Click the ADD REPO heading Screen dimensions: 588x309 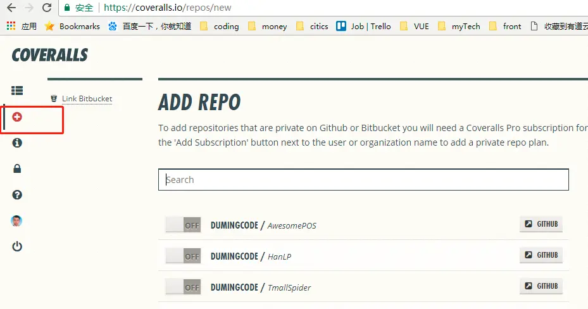coord(199,103)
